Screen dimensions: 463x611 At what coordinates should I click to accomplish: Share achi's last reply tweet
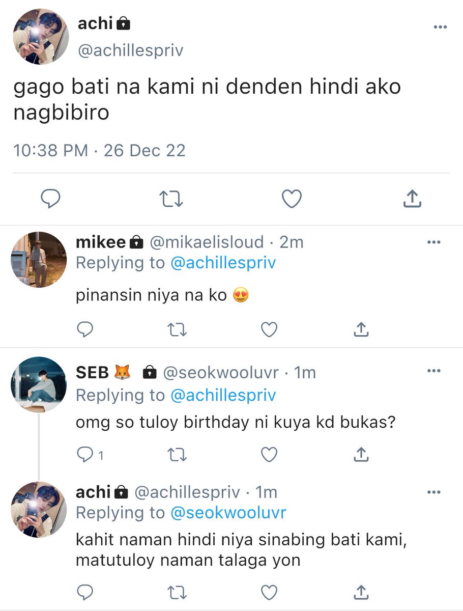tap(360, 592)
